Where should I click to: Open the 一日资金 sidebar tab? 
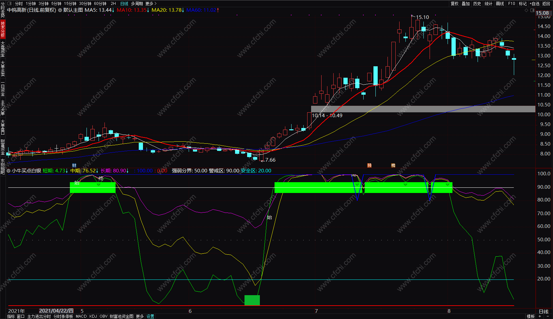point(3,89)
